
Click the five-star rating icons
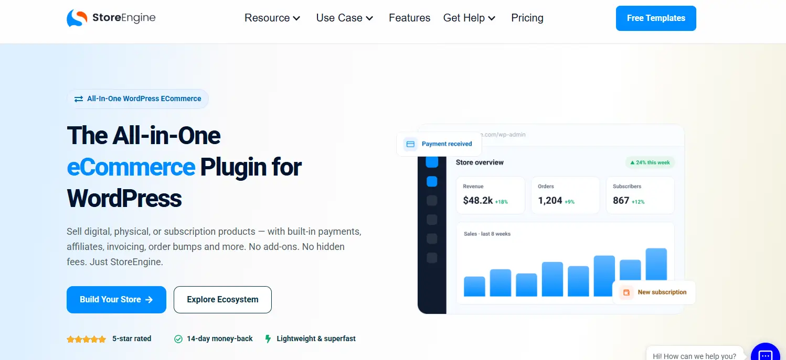tap(87, 339)
